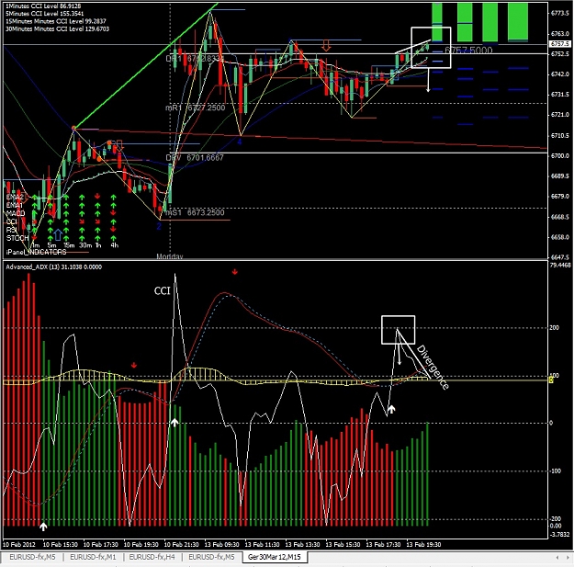Select the 30Minutes CCI Level 129.6703 label
This screenshot has width=574, height=567.
click(57, 28)
